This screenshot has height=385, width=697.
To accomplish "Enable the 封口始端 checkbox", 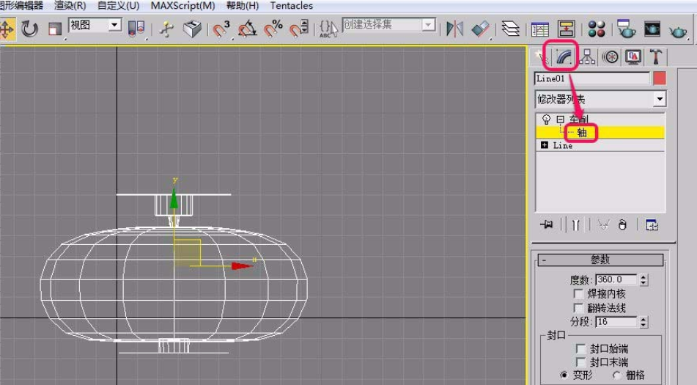I will [x=581, y=349].
